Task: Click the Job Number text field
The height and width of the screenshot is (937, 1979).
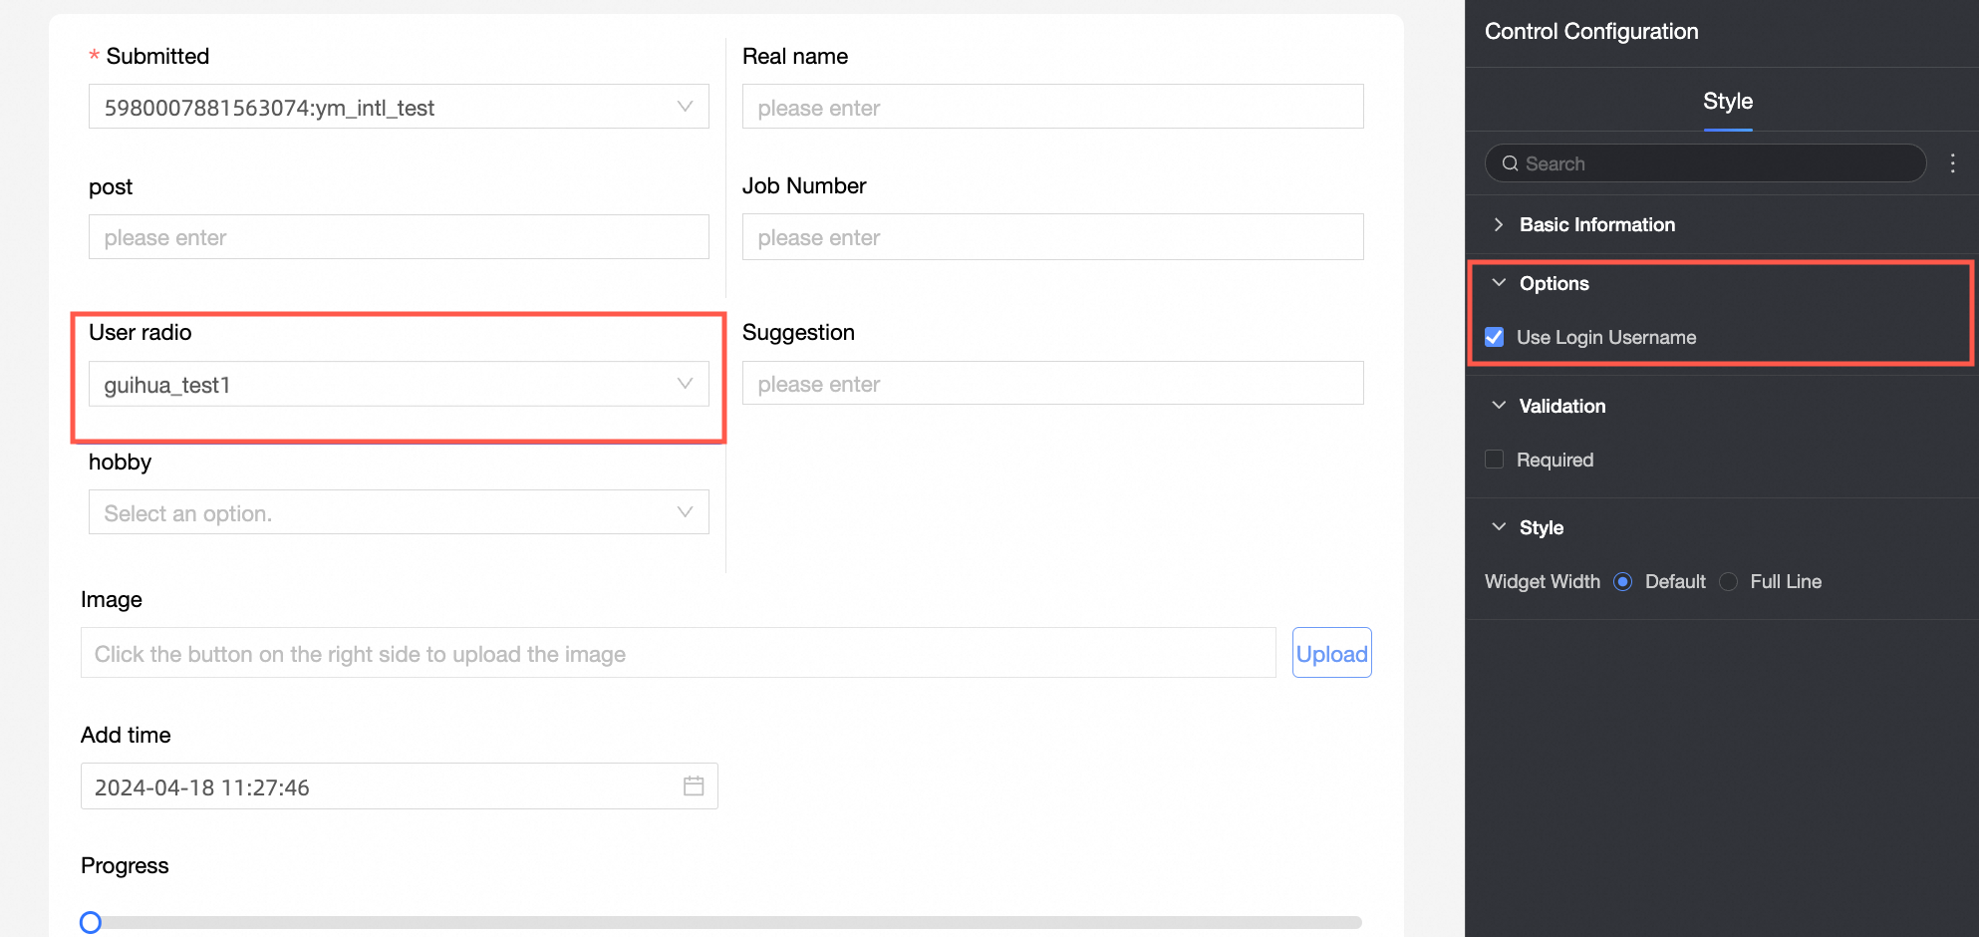Action: tap(1052, 237)
